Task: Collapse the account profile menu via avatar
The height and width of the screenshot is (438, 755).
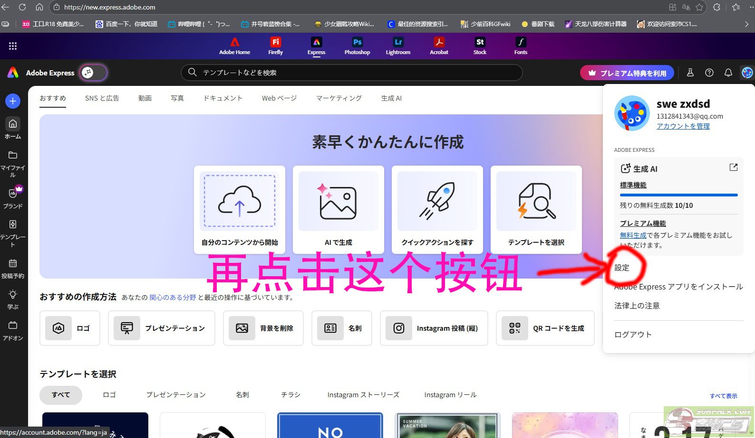Action: [x=747, y=73]
